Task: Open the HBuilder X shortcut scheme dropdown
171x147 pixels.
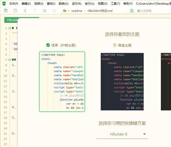Action: (122, 134)
